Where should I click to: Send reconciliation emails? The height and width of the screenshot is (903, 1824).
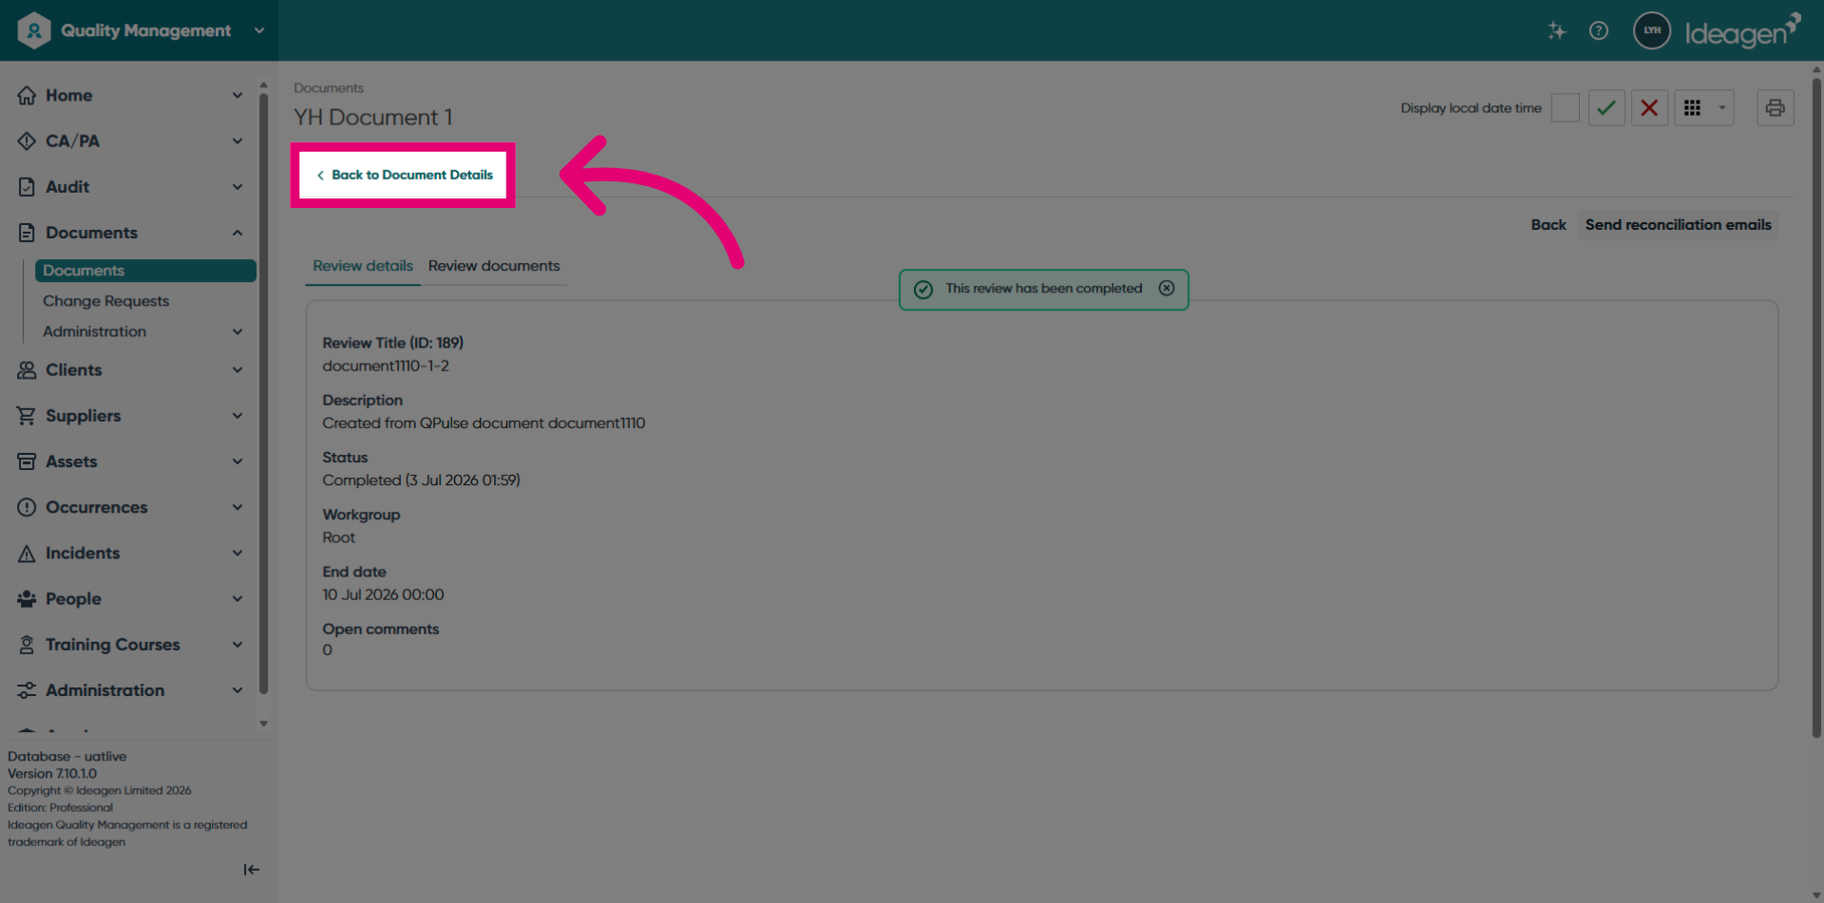pyautogui.click(x=1678, y=225)
